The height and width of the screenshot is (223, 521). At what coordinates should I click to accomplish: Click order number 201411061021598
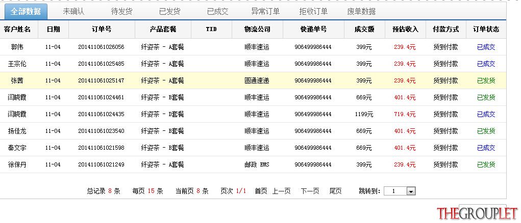pyautogui.click(x=102, y=148)
